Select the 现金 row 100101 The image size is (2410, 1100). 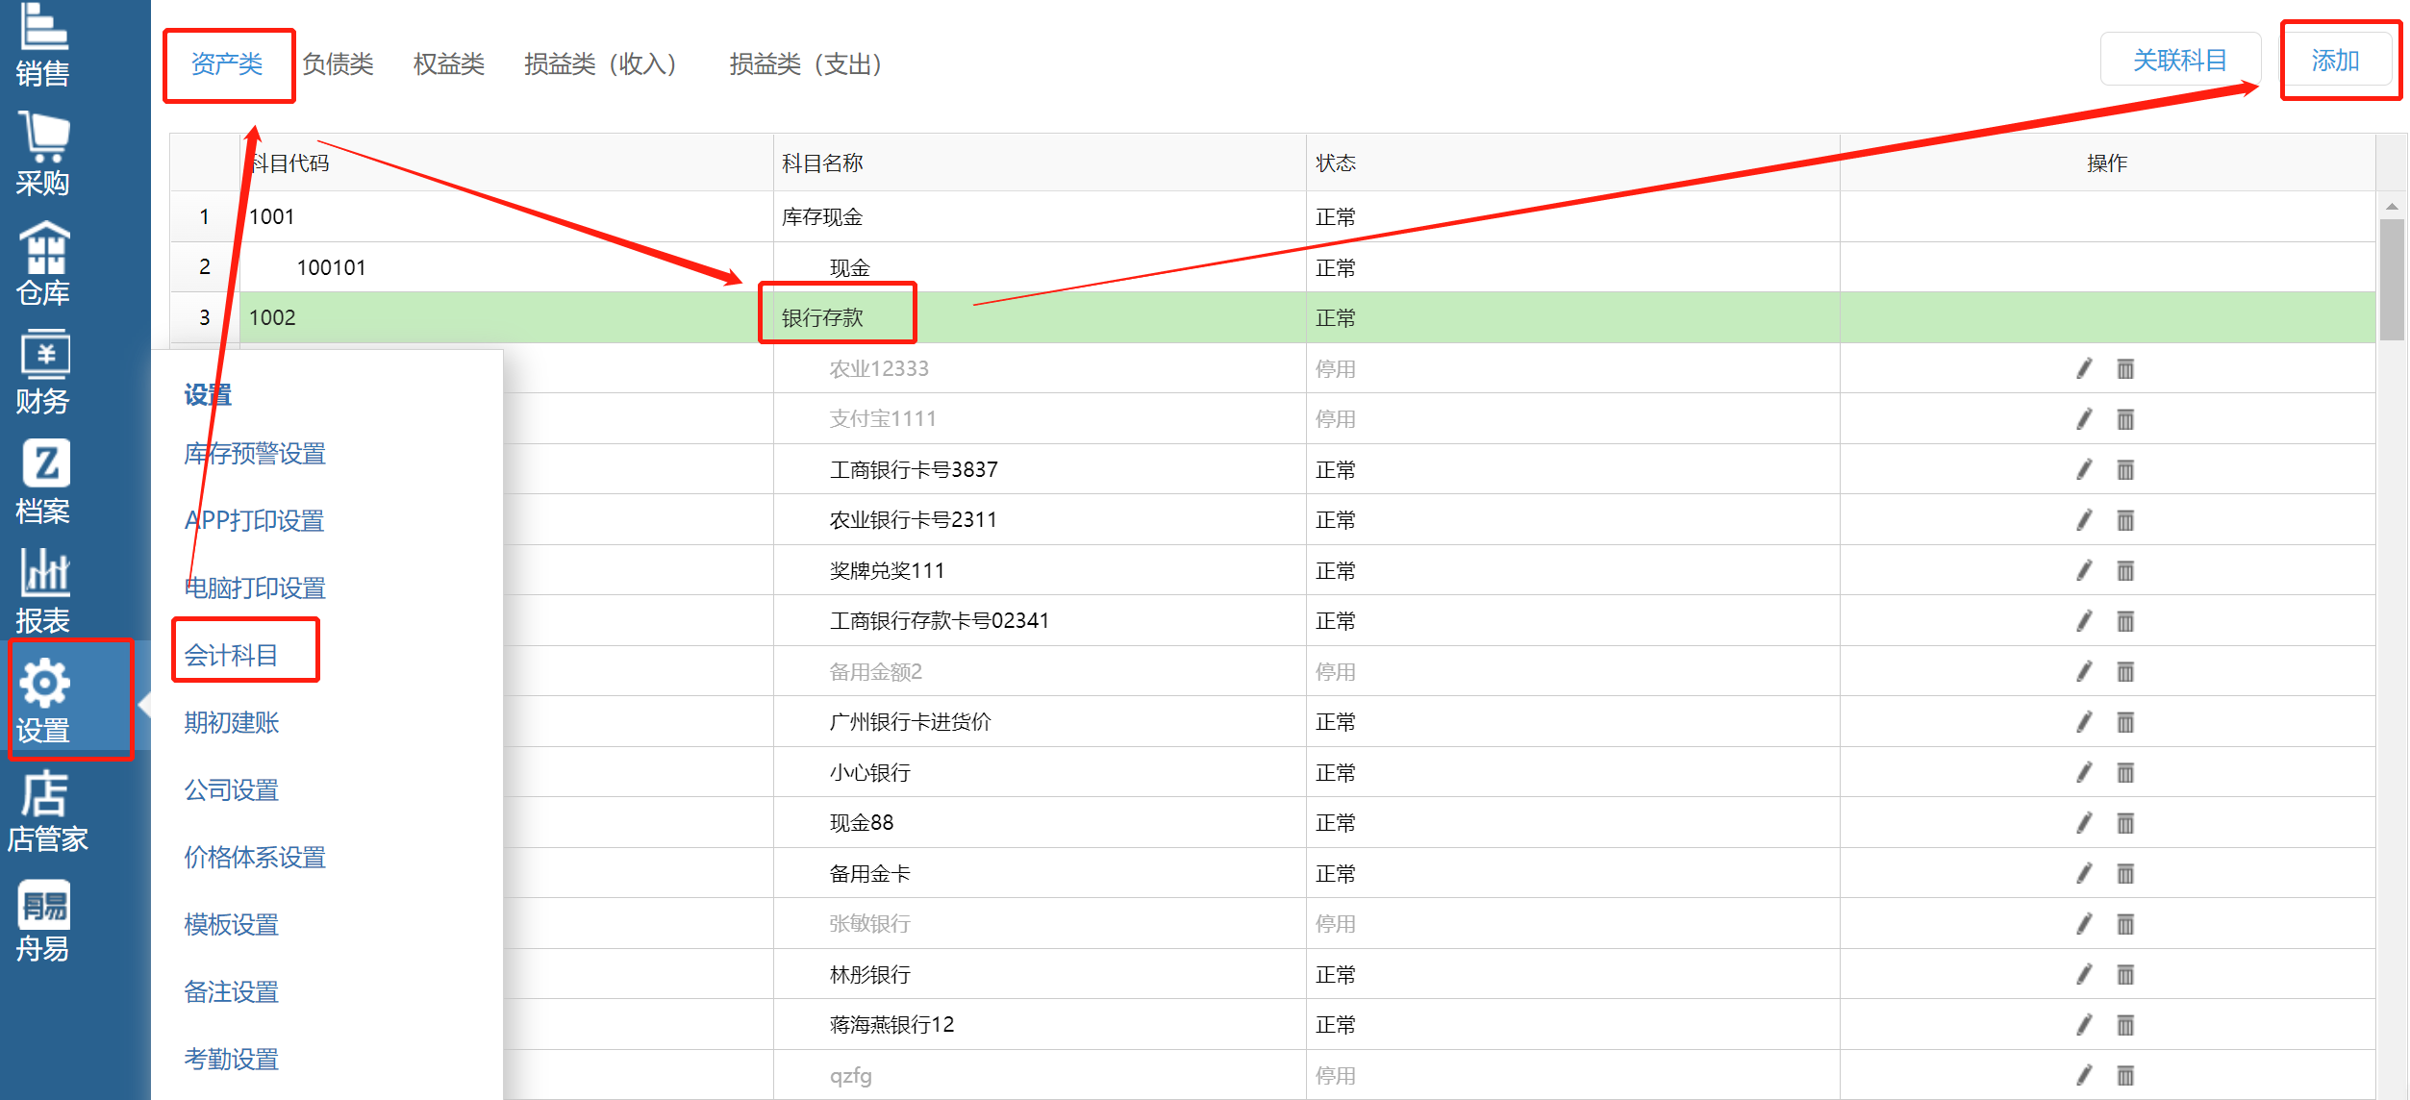[x=1272, y=267]
